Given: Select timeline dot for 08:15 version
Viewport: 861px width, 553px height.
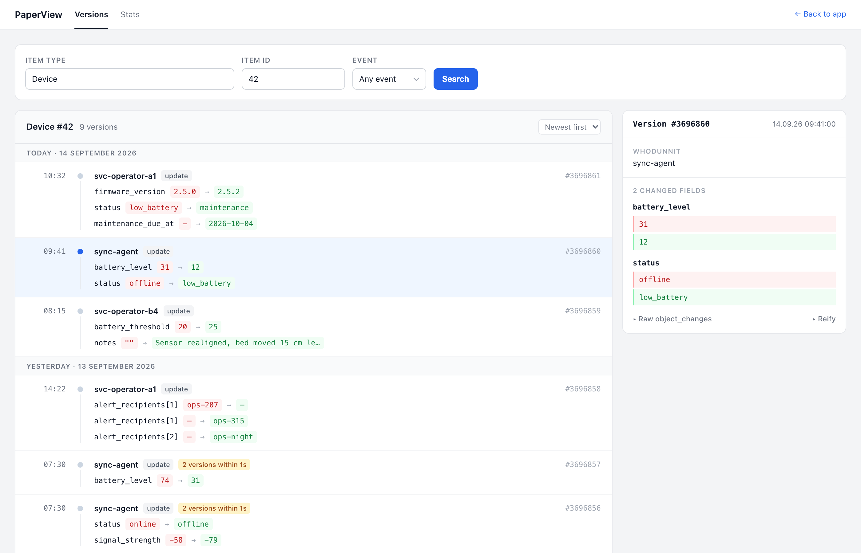Looking at the screenshot, I should tap(81, 311).
